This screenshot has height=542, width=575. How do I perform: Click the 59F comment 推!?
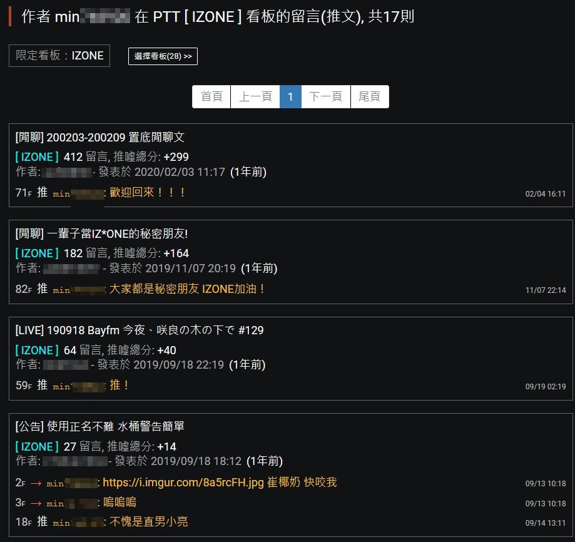[119, 385]
